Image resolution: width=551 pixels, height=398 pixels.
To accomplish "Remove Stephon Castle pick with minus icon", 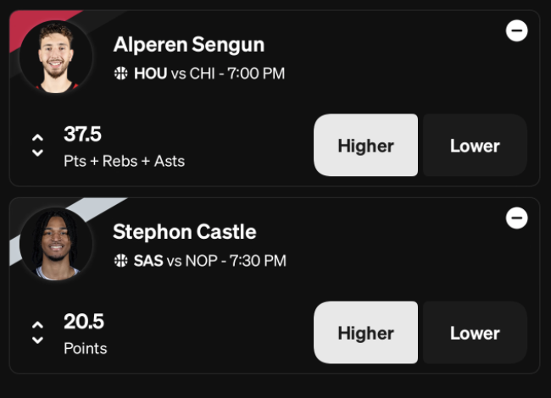I will (x=516, y=218).
